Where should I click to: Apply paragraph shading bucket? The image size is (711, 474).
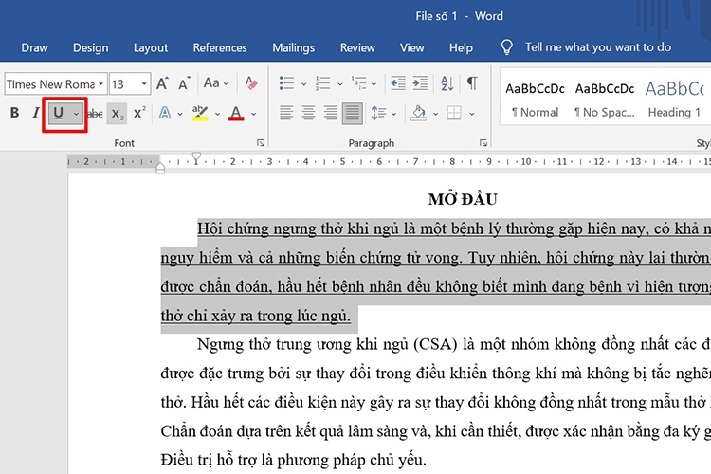418,113
